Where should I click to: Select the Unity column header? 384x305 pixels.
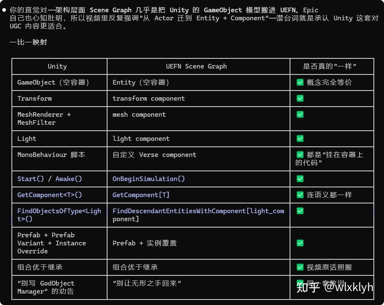(x=60, y=66)
